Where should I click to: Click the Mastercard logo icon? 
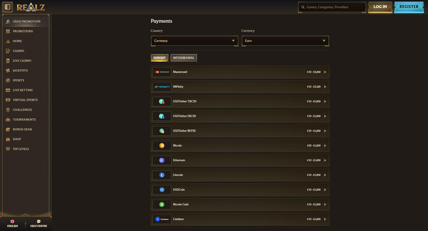(x=161, y=72)
